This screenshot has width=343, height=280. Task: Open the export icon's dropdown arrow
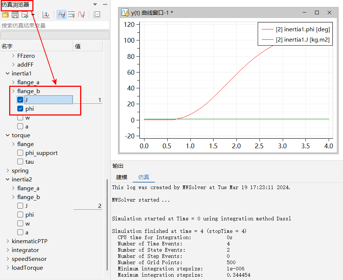[33, 15]
